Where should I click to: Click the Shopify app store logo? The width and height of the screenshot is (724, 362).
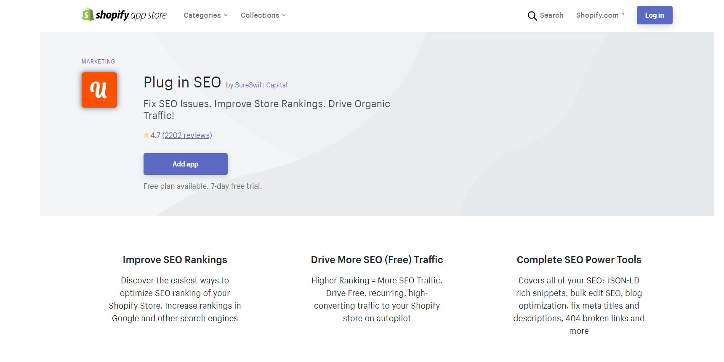(x=124, y=15)
